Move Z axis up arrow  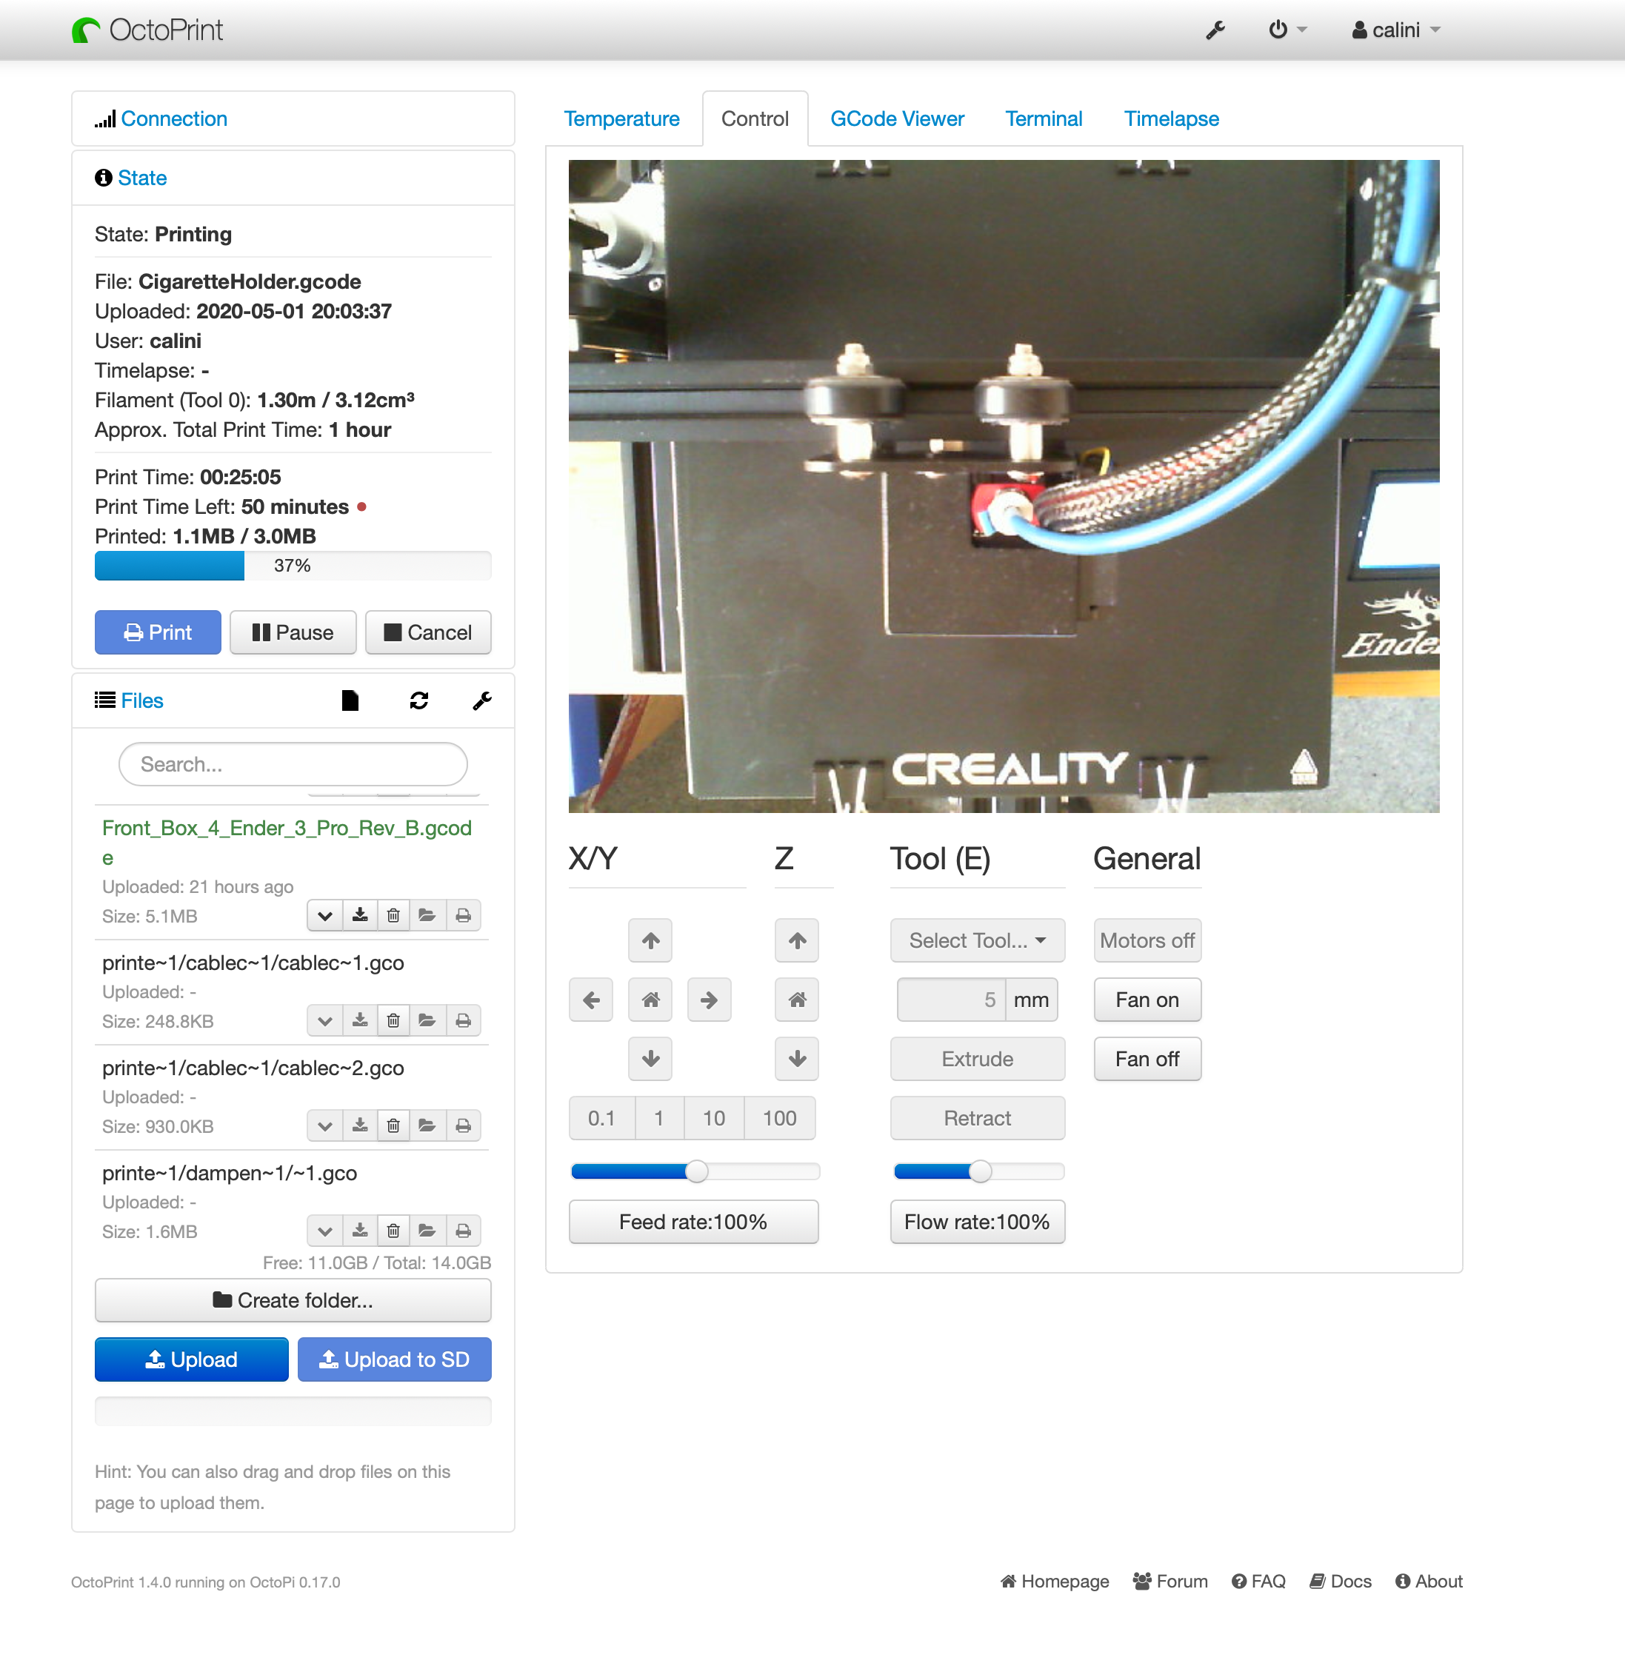(796, 940)
